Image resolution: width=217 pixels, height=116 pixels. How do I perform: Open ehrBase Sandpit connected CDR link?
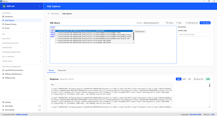tap(22, 114)
